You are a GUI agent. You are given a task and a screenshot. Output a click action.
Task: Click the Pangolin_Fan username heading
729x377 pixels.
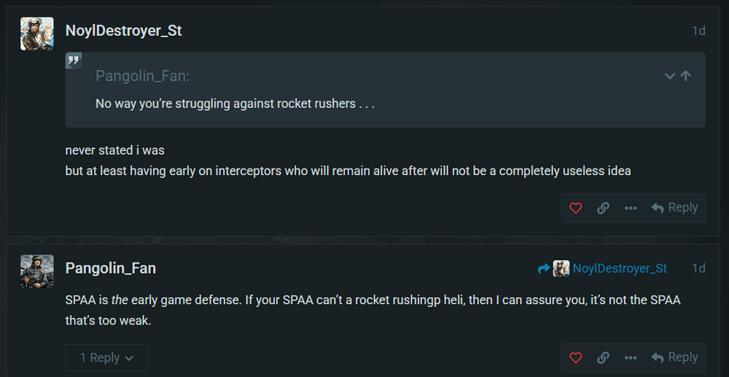pyautogui.click(x=110, y=268)
